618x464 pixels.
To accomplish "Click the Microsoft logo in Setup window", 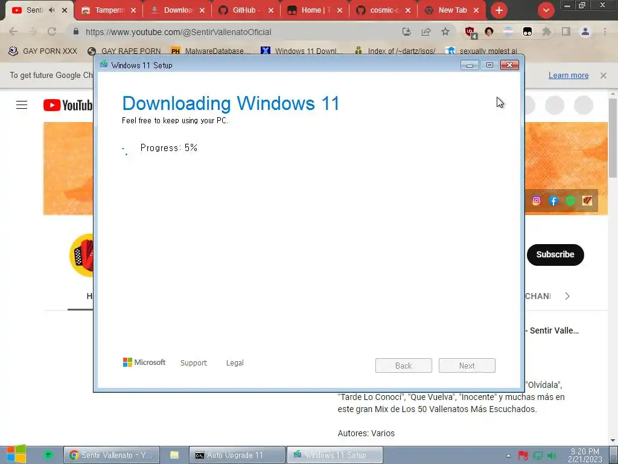I will (x=144, y=362).
